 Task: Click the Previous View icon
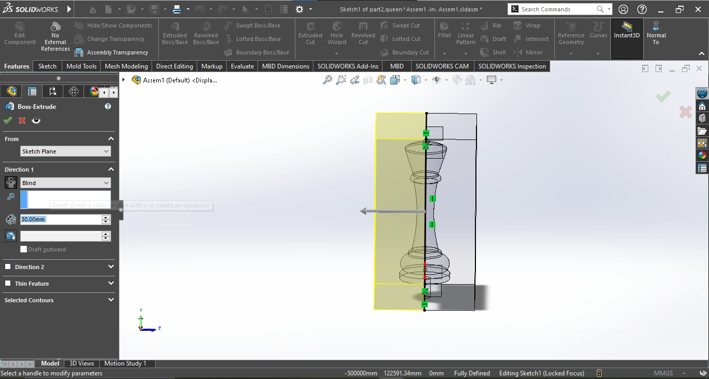(354, 80)
